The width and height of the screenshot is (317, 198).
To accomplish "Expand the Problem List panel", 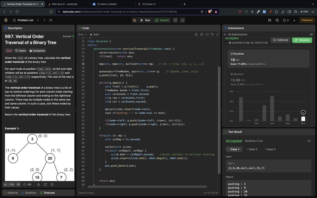I will (23, 20).
